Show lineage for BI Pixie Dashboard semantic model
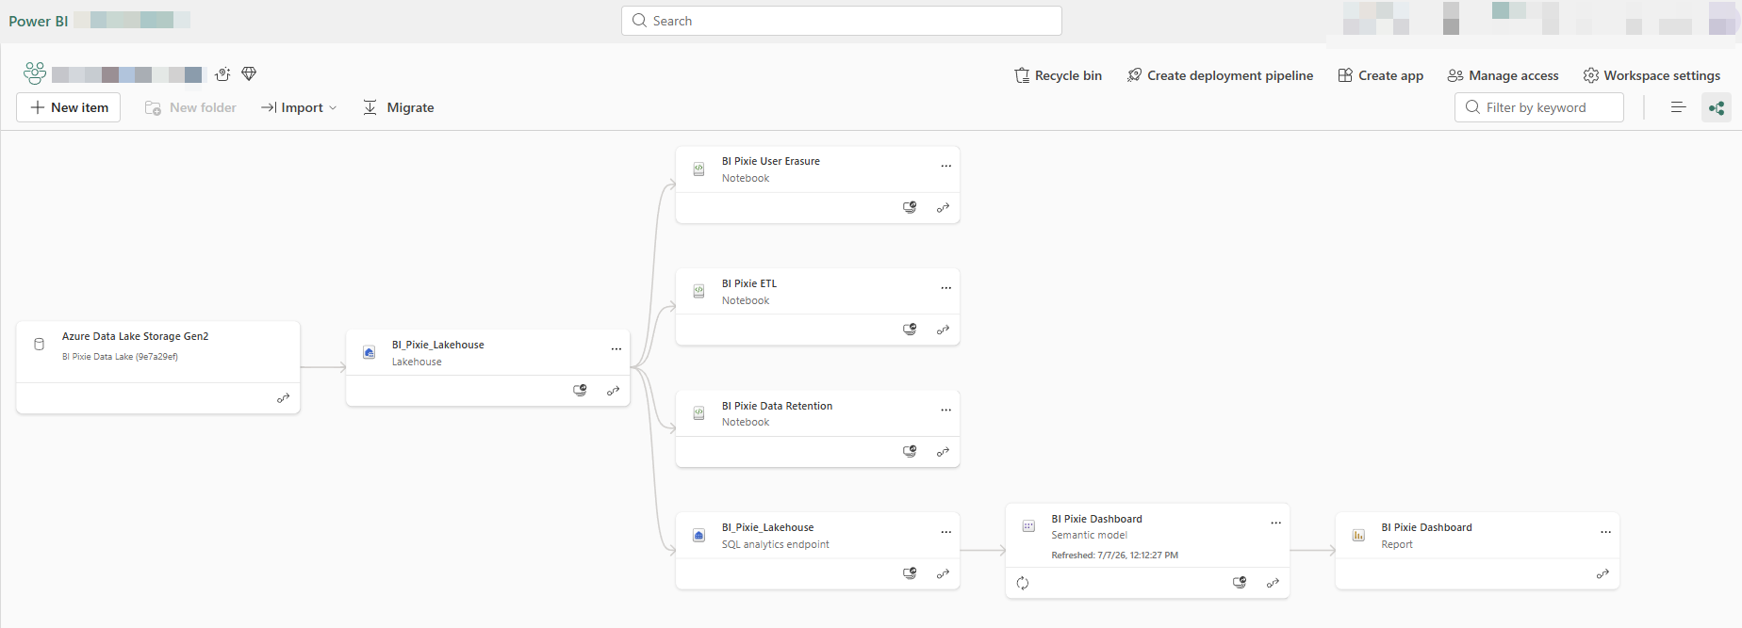 (1273, 583)
